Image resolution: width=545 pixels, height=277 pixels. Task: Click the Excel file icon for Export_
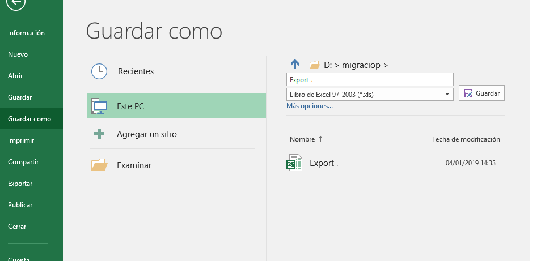[x=294, y=163]
